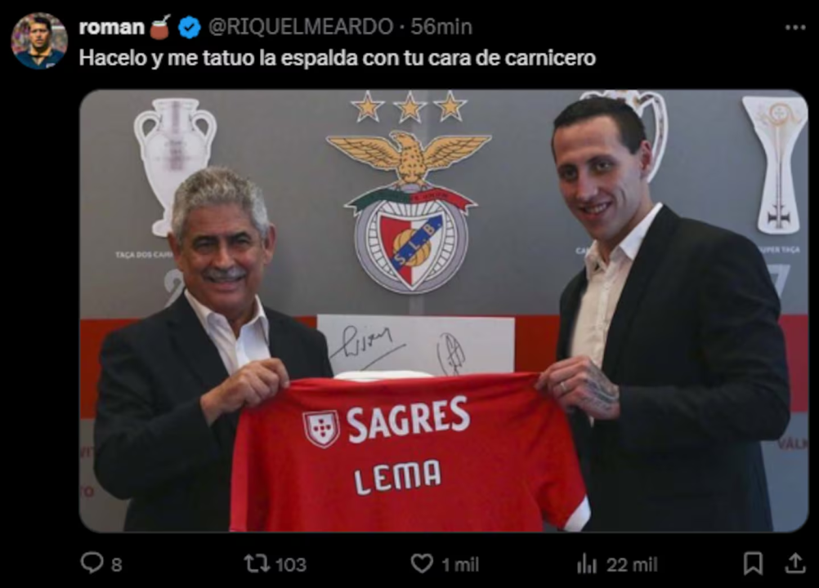
Task: Bookmark the tweet with the bookmark icon
Action: 753,563
